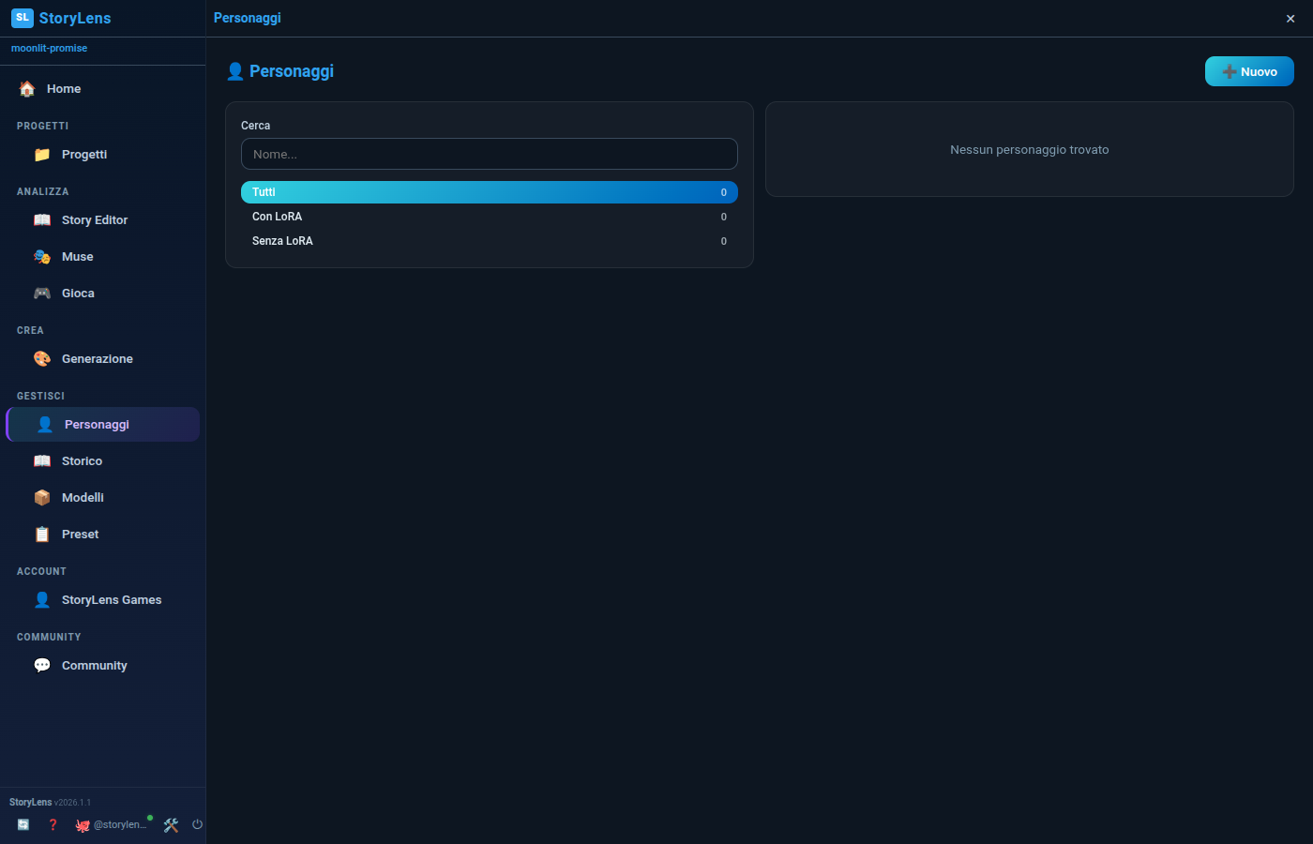This screenshot has height=844, width=1313.
Task: Open help via red question mark icon
Action: [53, 824]
